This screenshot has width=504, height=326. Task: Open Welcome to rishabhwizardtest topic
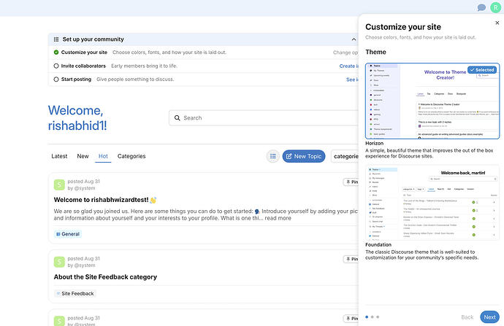[105, 200]
